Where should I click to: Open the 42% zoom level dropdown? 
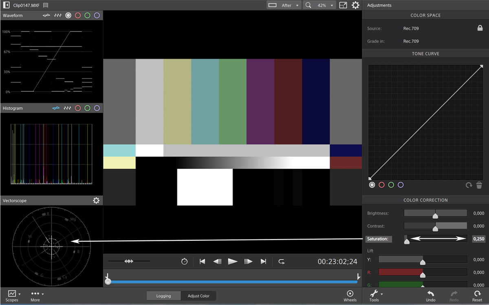point(325,5)
